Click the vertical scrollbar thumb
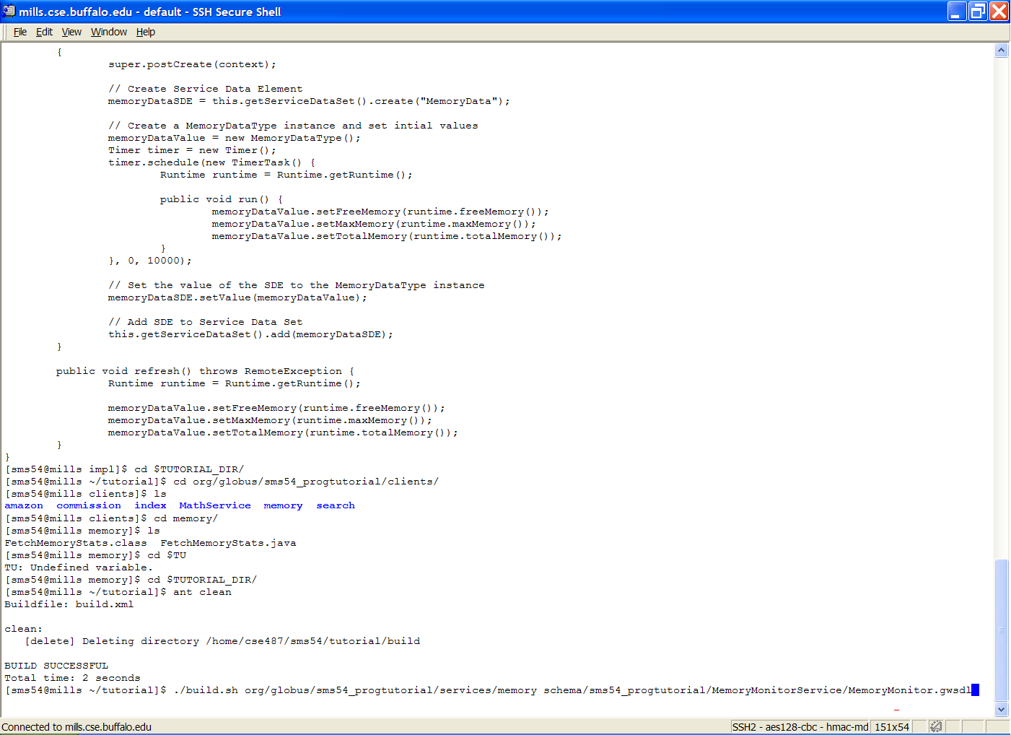1011x735 pixels. 1001,630
